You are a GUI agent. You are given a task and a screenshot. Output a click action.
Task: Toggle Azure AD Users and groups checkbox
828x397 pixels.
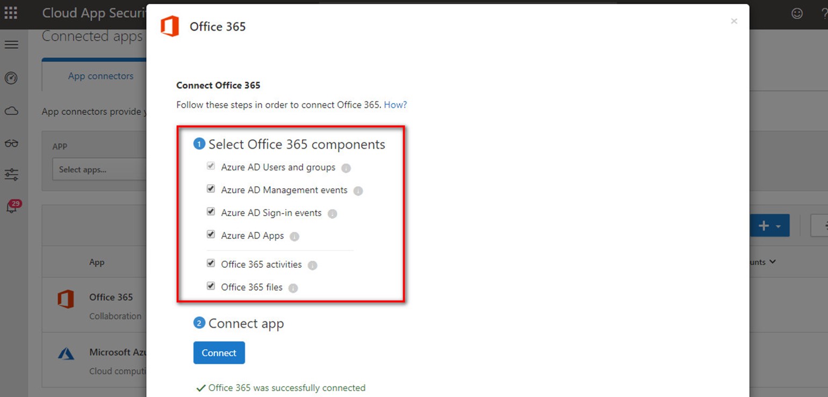[x=211, y=166]
